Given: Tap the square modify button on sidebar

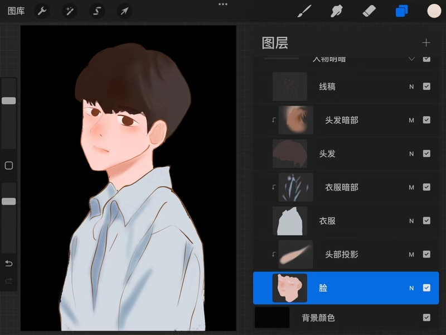Looking at the screenshot, I should pyautogui.click(x=9, y=165).
